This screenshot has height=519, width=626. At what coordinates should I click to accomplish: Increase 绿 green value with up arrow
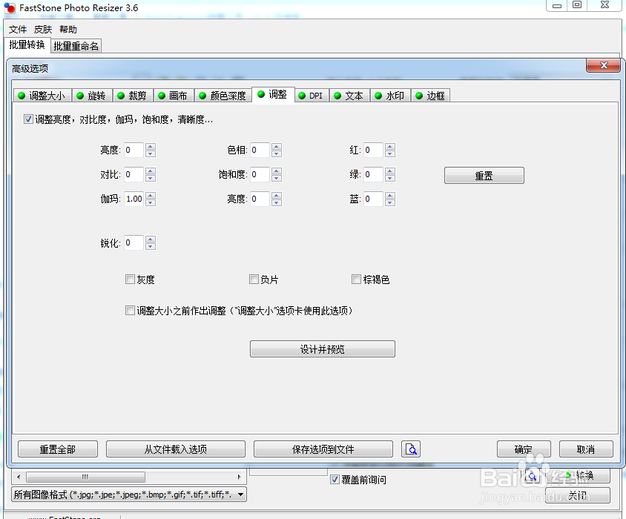tap(390, 171)
